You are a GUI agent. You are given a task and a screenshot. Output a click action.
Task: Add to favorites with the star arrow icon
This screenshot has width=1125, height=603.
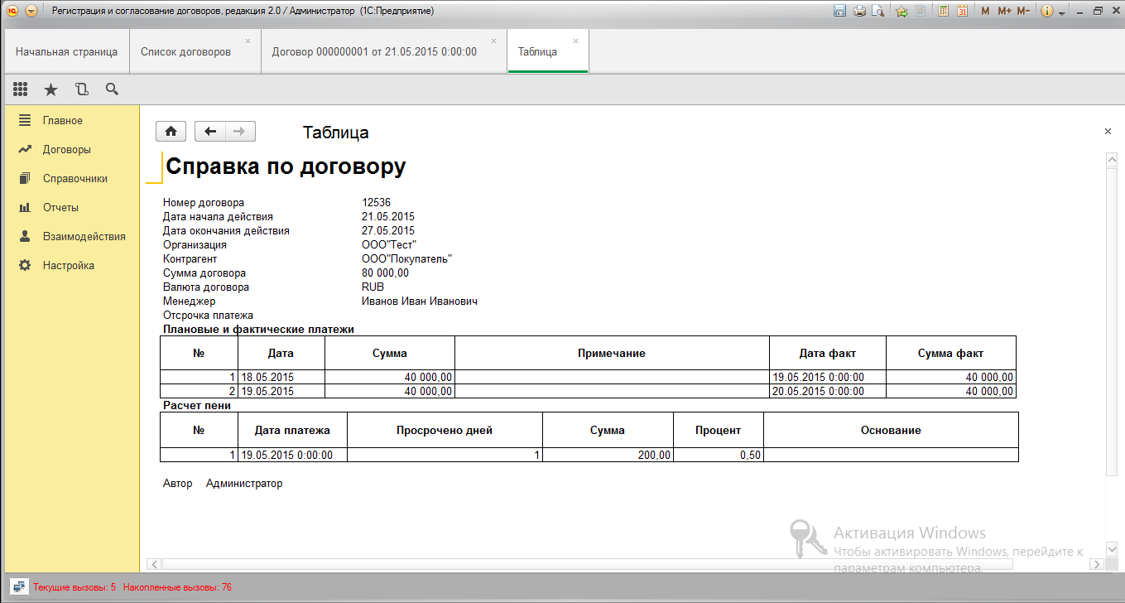[901, 11]
